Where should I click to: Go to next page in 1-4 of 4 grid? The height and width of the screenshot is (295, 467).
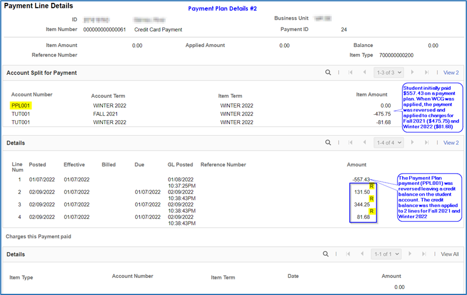pos(412,143)
